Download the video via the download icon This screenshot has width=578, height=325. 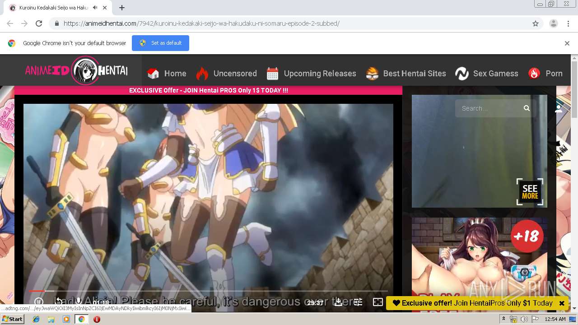click(338, 302)
